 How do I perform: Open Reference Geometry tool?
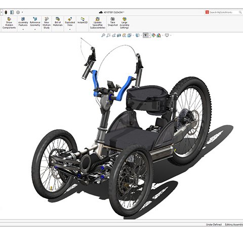pyautogui.click(x=35, y=22)
